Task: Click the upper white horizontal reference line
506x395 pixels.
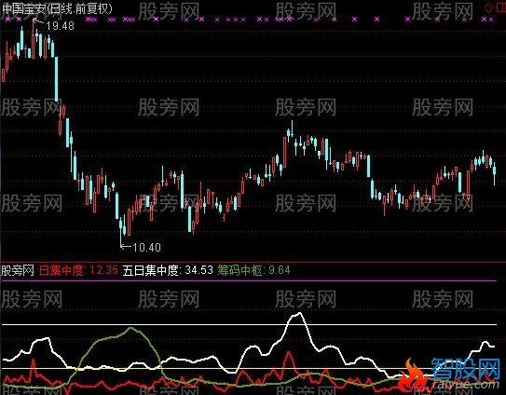Action: point(249,324)
